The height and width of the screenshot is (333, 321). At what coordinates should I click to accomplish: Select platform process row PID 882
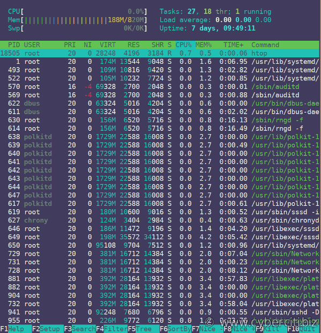coord(160,287)
